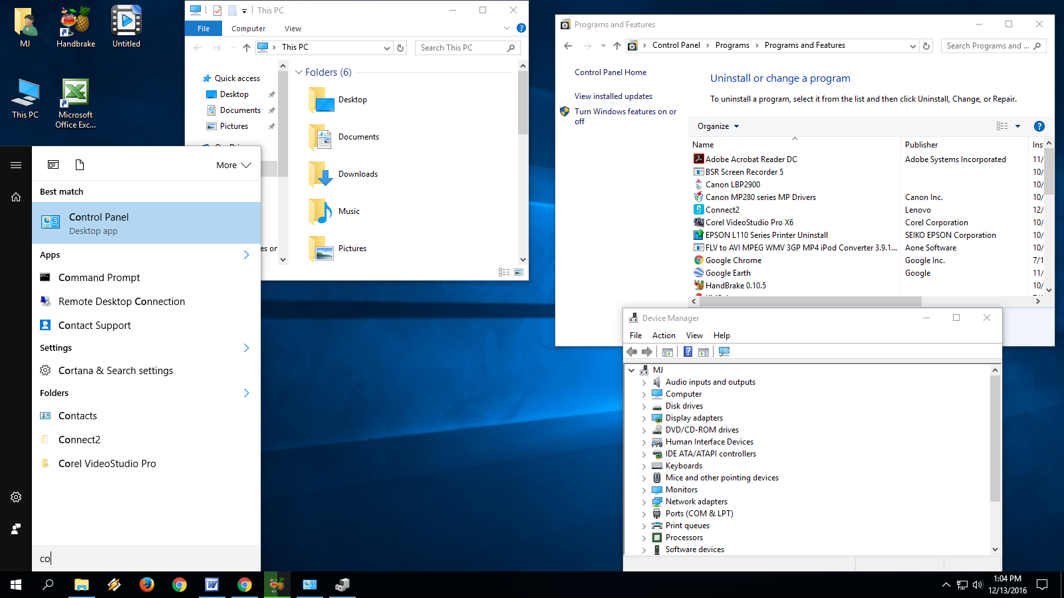The image size is (1064, 598).
Task: Scan for hardware changes in Device Manager toolbar
Action: pos(724,351)
